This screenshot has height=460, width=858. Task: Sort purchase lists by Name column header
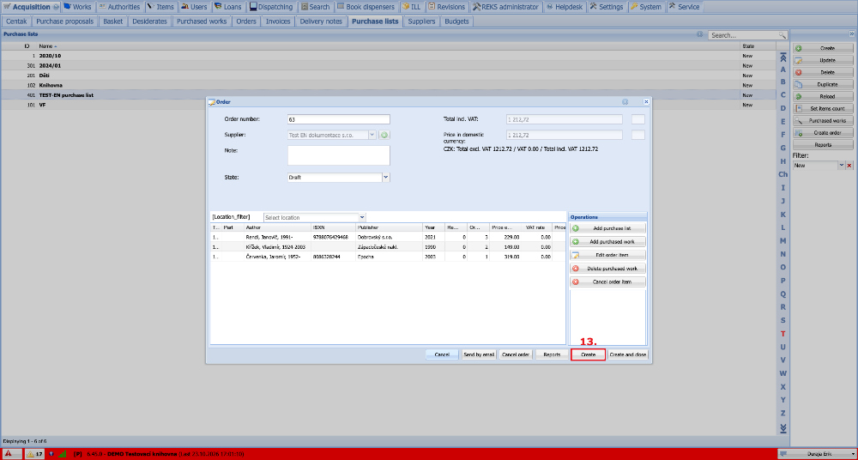(x=388, y=46)
